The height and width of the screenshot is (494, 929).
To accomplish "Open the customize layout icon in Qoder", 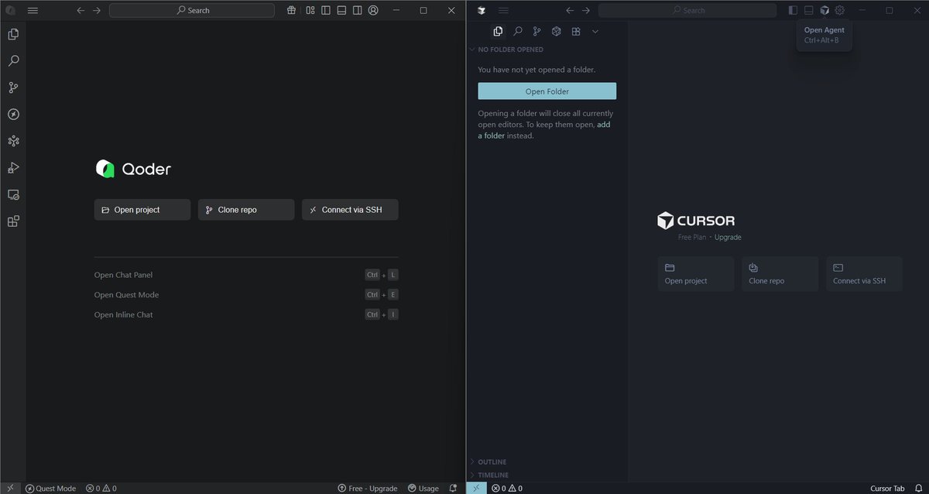I will point(310,11).
